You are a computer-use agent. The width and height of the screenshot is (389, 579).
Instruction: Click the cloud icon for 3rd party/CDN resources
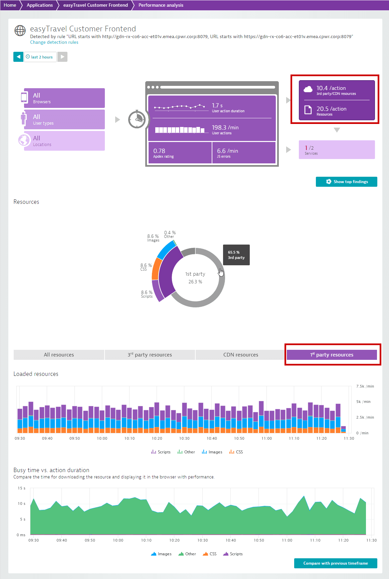[308, 89]
